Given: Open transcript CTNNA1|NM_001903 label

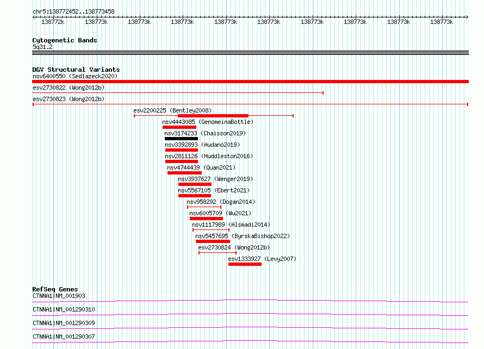Looking at the screenshot, I should point(59,296).
